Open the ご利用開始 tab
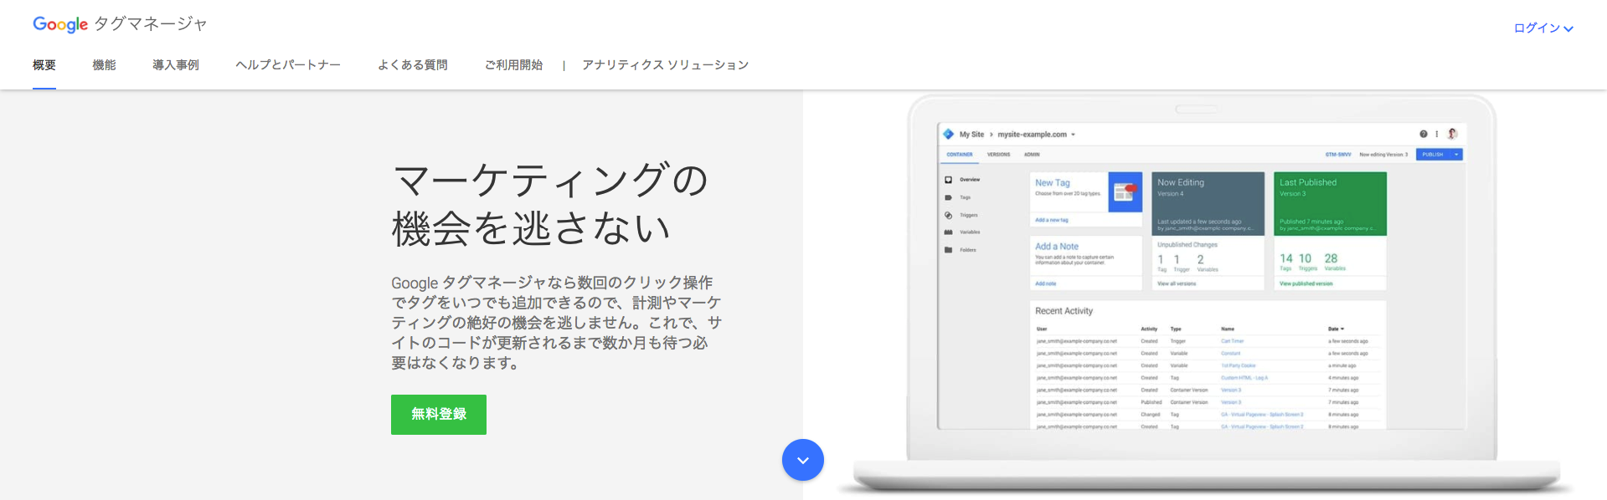 513,65
